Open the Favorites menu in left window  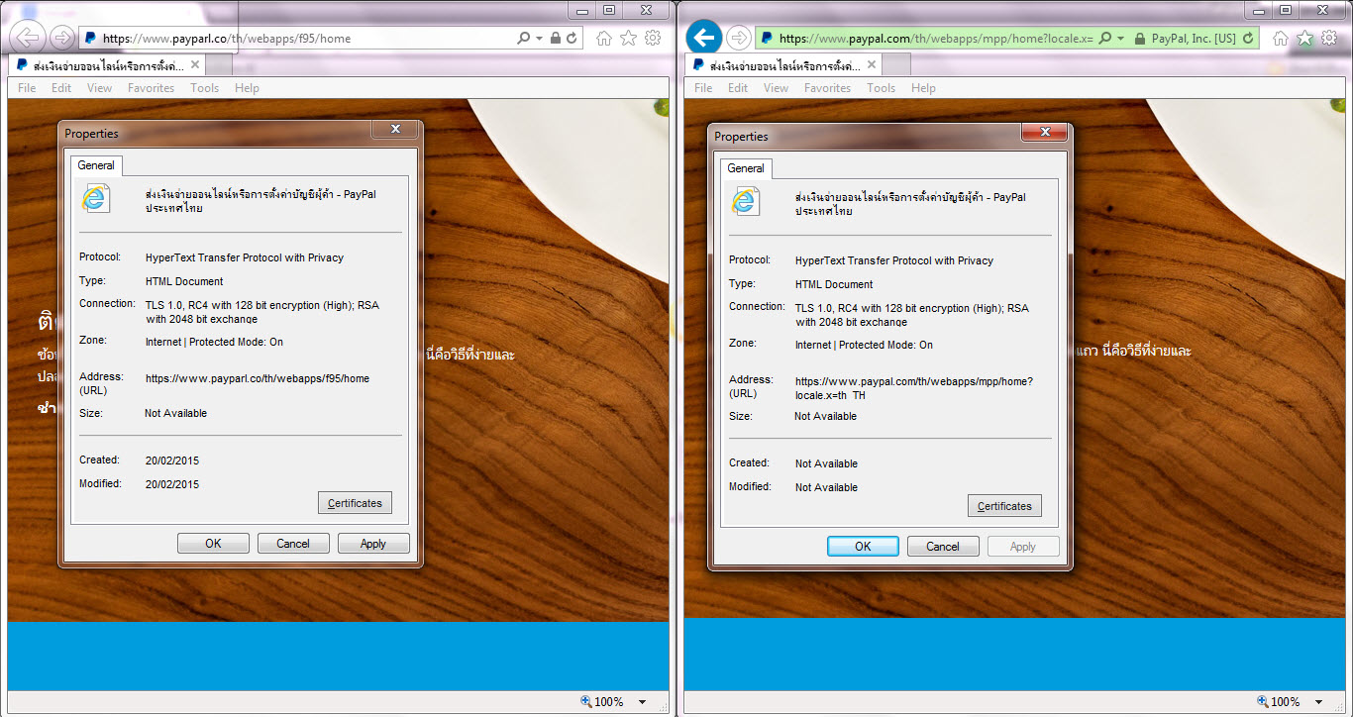point(151,88)
